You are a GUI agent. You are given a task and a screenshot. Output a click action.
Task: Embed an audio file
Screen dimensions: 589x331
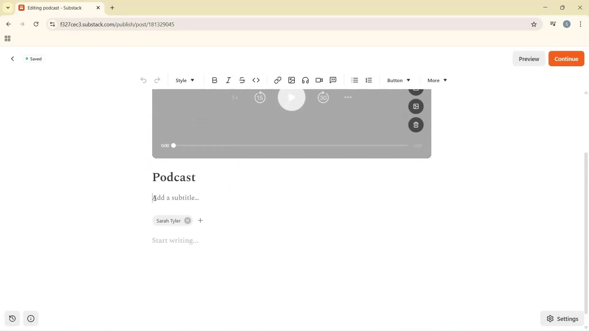click(305, 80)
